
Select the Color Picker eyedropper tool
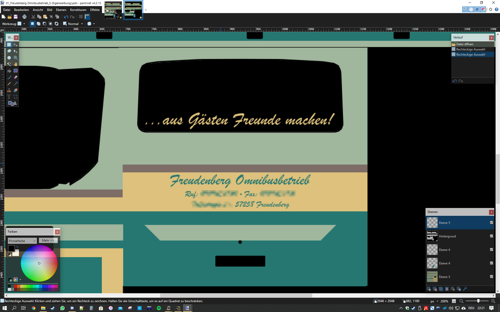click(16, 84)
